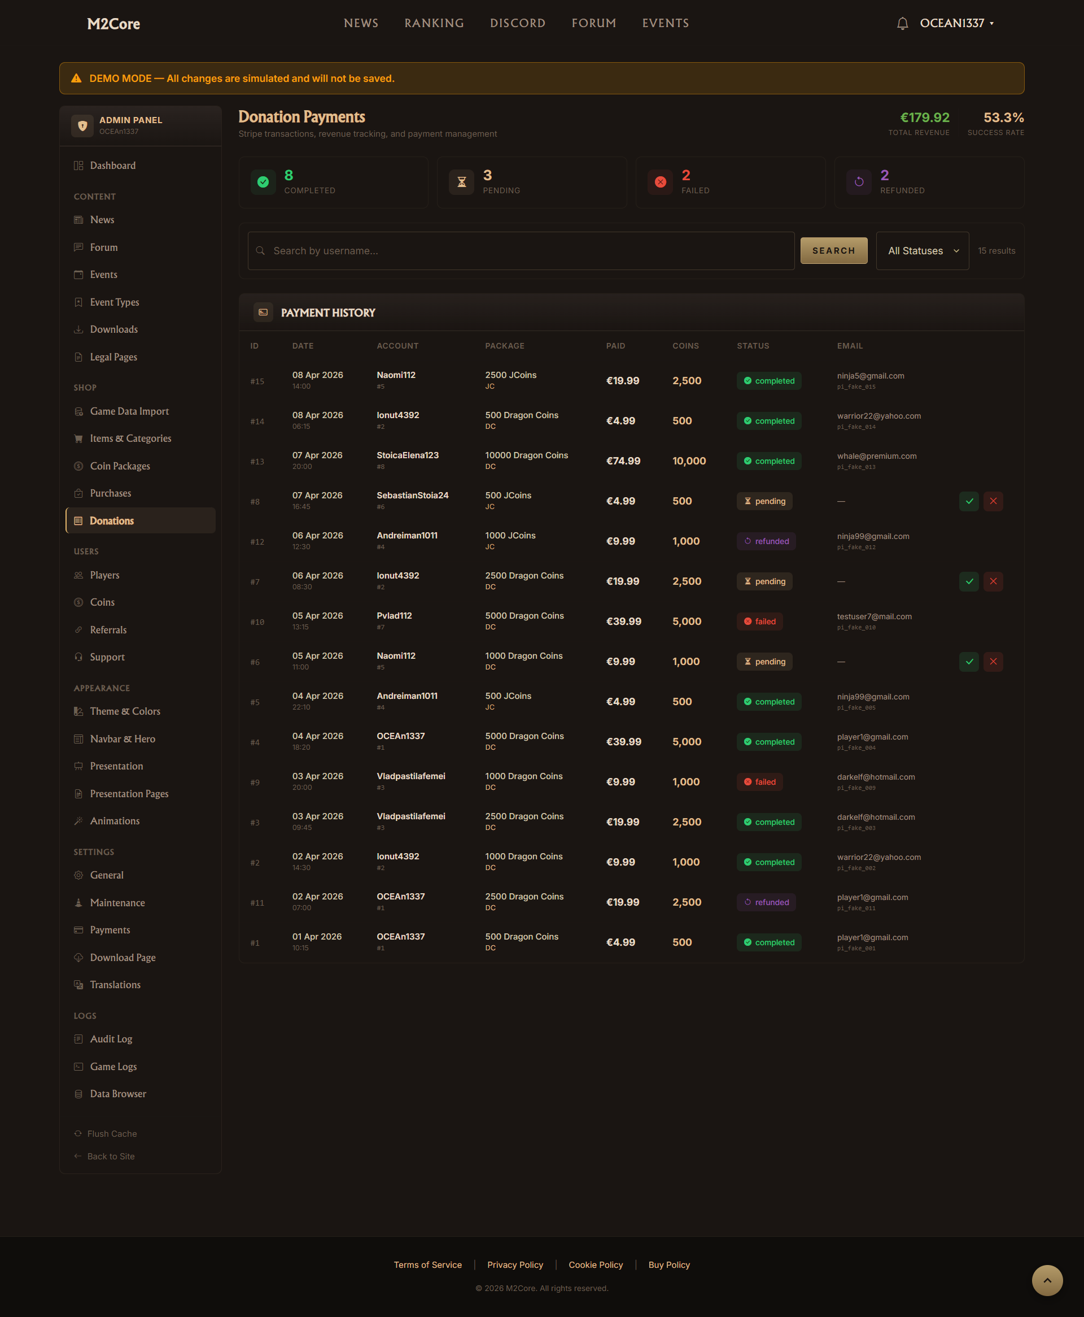Go to the Players admin section
1084x1317 pixels.
(x=104, y=575)
